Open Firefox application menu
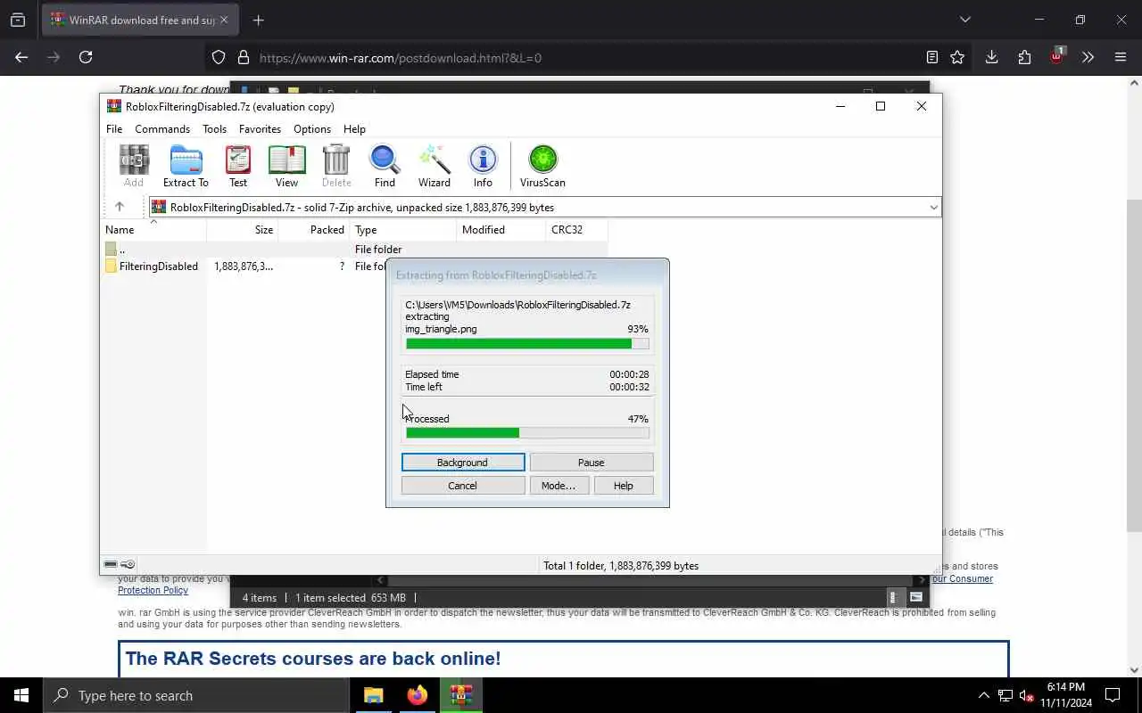This screenshot has height=713, width=1142. coord(1121,57)
